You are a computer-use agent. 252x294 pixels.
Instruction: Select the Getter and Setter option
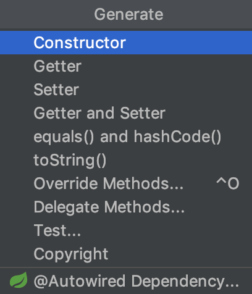click(126, 113)
